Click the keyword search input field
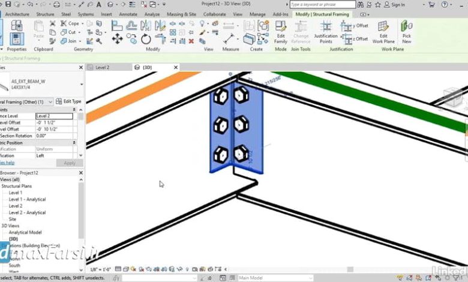This screenshot has height=282, width=468. click(x=323, y=4)
